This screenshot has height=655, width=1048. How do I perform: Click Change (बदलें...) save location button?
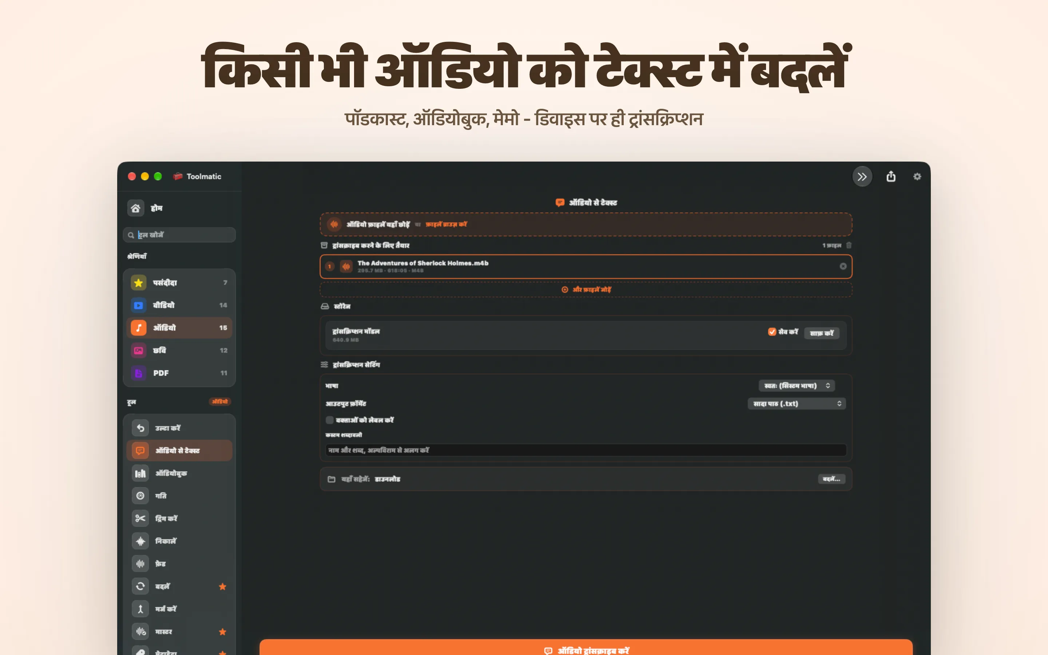pyautogui.click(x=831, y=479)
